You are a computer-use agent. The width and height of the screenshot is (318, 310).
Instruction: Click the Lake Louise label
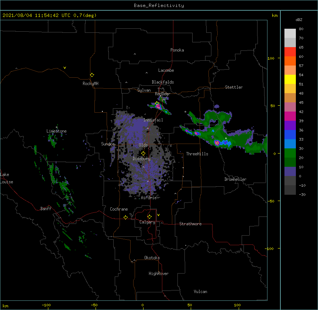tap(7, 178)
